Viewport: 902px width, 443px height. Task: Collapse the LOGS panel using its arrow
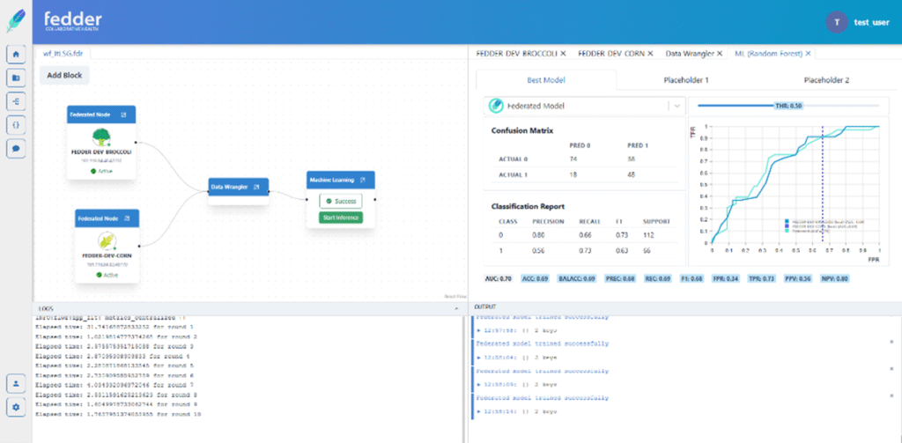[x=456, y=309]
